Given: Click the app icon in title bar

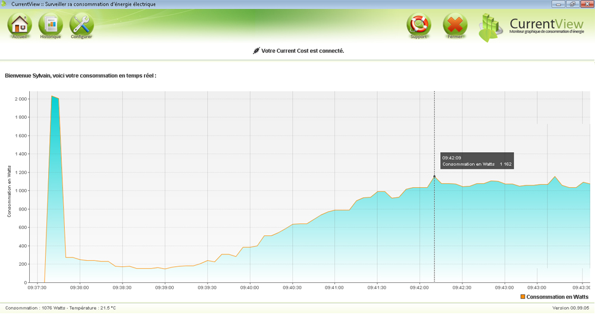Looking at the screenshot, I should pos(5,4).
